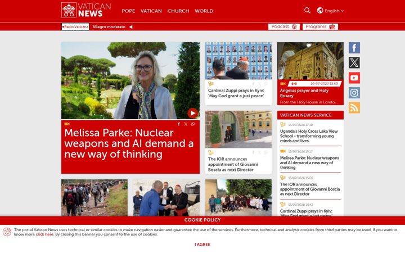Open Vatican News YouTube channel icon
The width and height of the screenshot is (405, 253).
[354, 78]
